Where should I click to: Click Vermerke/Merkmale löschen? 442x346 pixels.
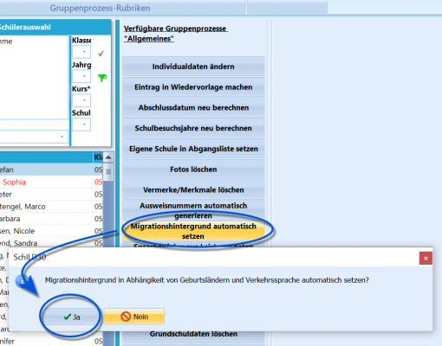point(193,189)
